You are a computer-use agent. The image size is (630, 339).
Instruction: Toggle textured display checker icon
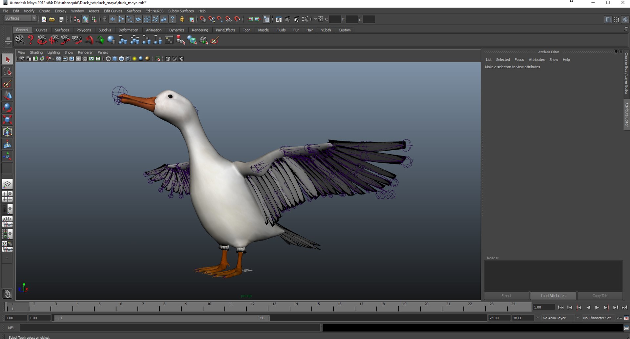point(128,59)
